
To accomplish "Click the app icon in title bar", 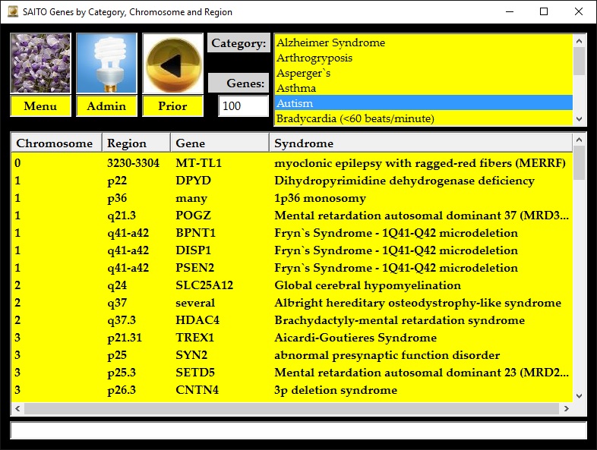I will (12, 12).
